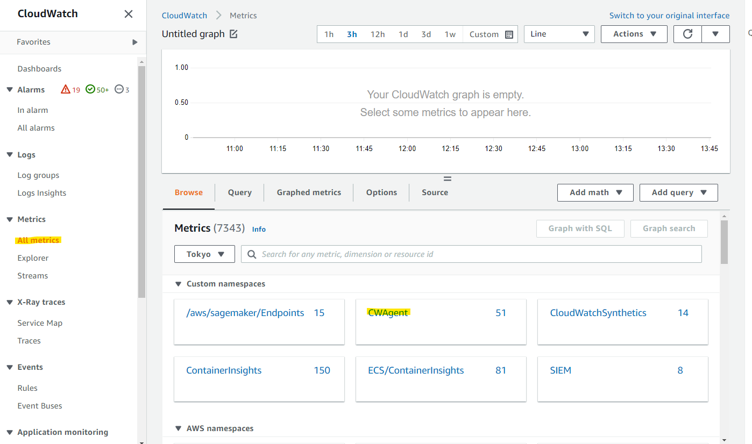Click the graph pane splitter handle
The width and height of the screenshot is (752, 444).
tap(447, 179)
